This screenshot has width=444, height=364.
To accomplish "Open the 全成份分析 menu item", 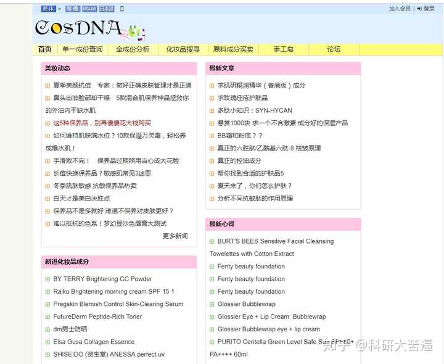I will point(133,49).
